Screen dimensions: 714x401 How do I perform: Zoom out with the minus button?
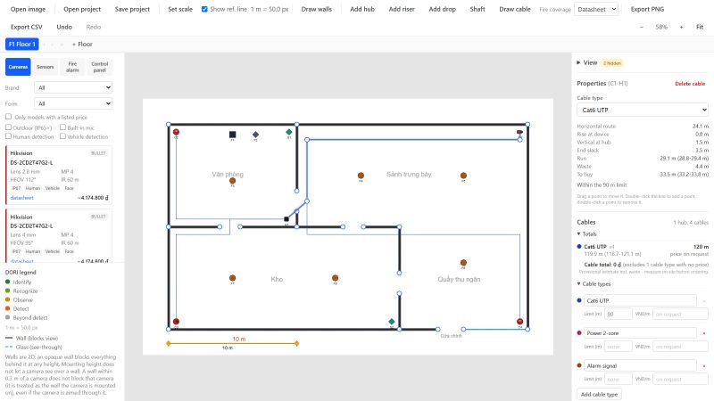tap(642, 27)
